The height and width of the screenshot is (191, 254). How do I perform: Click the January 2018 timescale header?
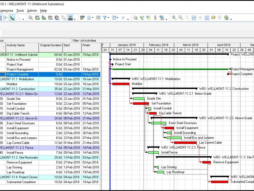click(127, 45)
